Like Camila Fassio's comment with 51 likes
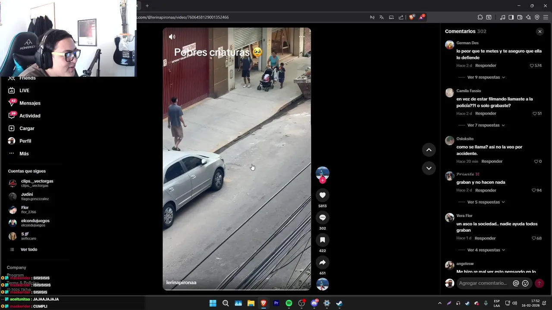Screen dimensions: 552x310 coord(534,114)
